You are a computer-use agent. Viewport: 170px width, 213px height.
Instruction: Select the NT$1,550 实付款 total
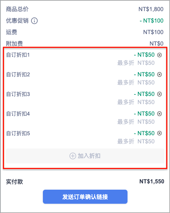[x=152, y=182]
